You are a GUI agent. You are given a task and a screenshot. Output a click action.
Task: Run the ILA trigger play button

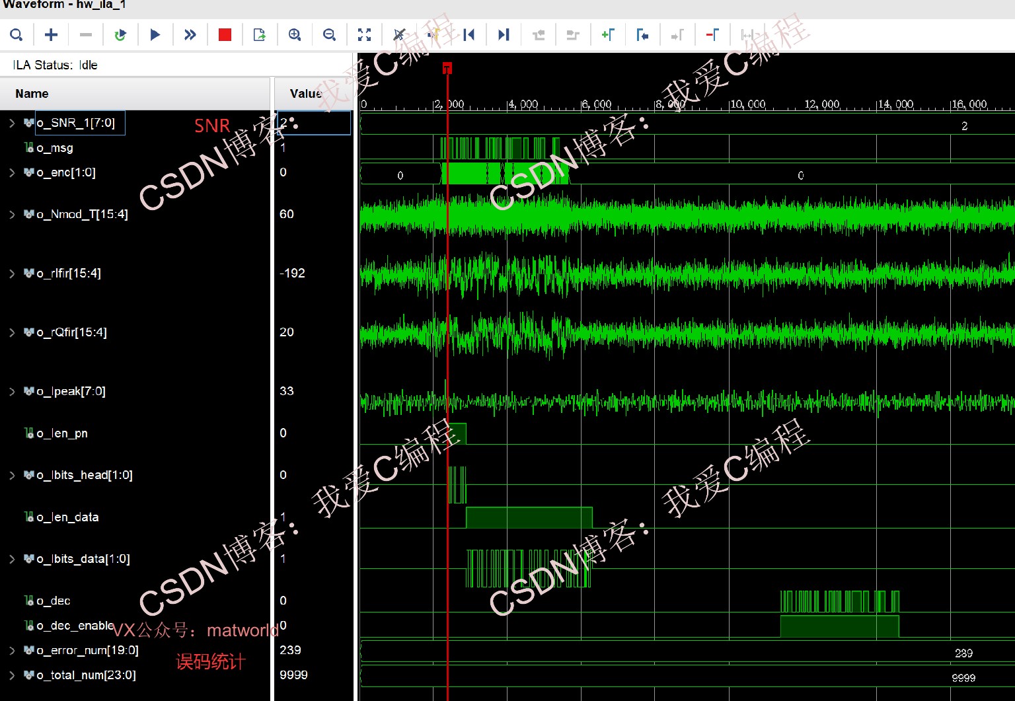155,35
